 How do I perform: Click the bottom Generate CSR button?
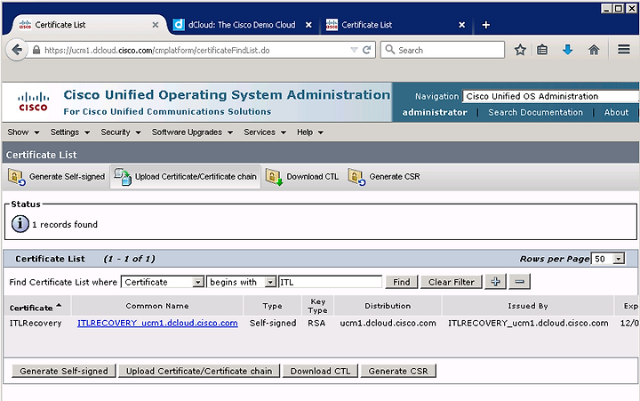click(398, 371)
